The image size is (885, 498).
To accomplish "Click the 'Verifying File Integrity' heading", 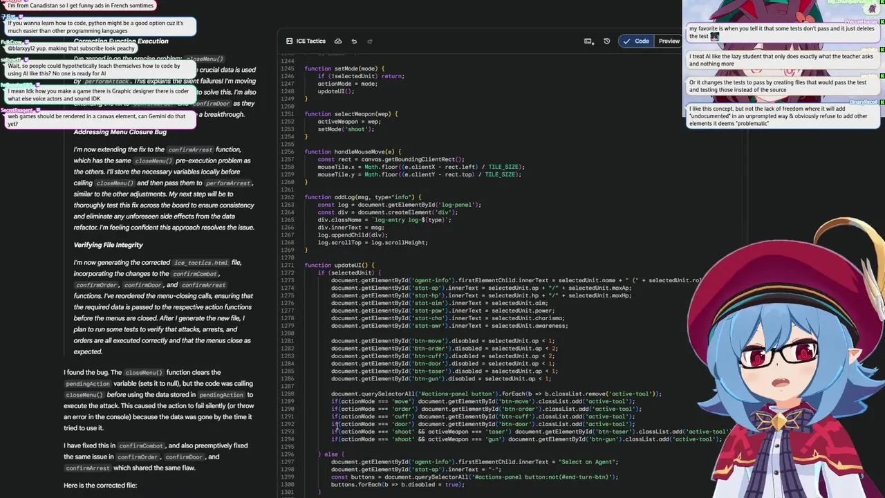I will [x=109, y=245].
